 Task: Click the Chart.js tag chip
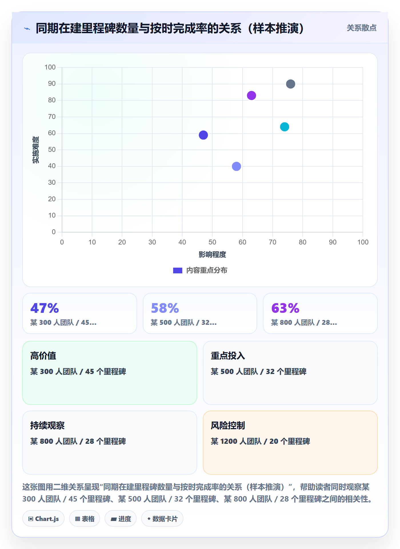43,518
